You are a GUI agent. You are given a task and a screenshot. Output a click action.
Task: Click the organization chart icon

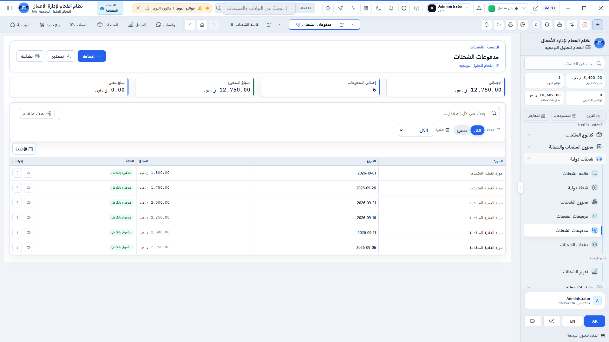[x=479, y=8]
